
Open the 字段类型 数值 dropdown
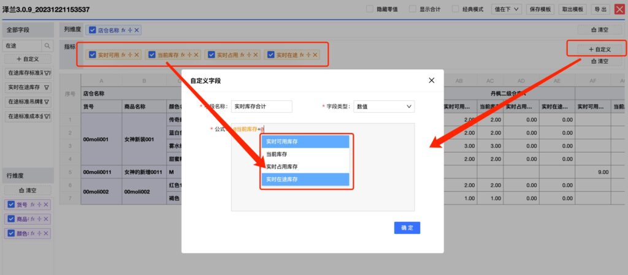tap(384, 107)
